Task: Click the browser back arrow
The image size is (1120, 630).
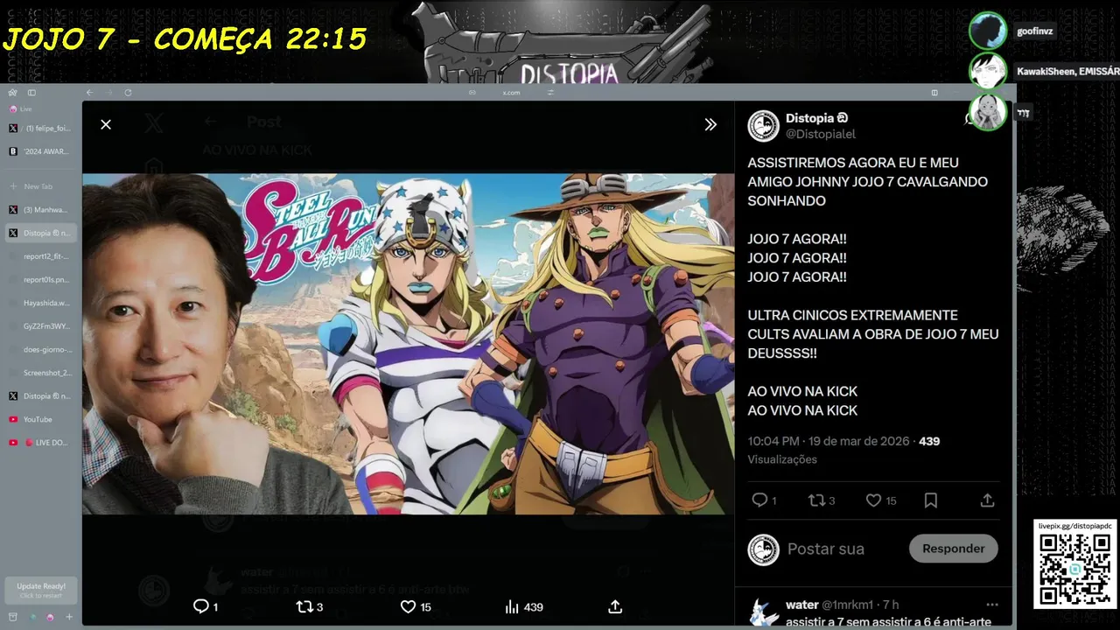Action: pyautogui.click(x=89, y=93)
